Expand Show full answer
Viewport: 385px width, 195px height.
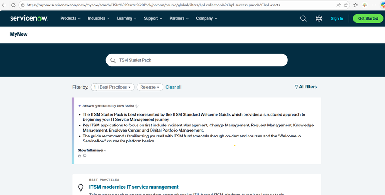pyautogui.click(x=92, y=150)
